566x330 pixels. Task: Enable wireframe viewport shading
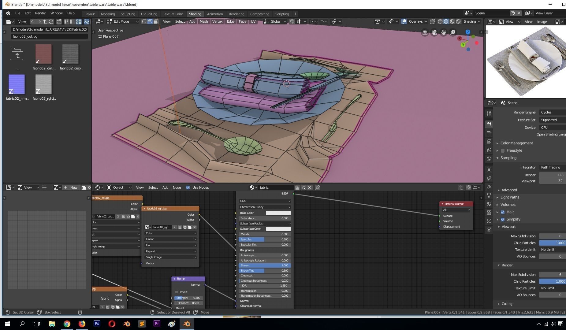[440, 21]
